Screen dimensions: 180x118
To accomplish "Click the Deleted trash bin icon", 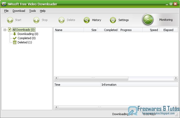I will coord(15,42).
